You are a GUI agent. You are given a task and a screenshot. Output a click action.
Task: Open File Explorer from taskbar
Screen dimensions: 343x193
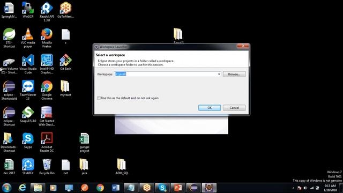pos(38,188)
